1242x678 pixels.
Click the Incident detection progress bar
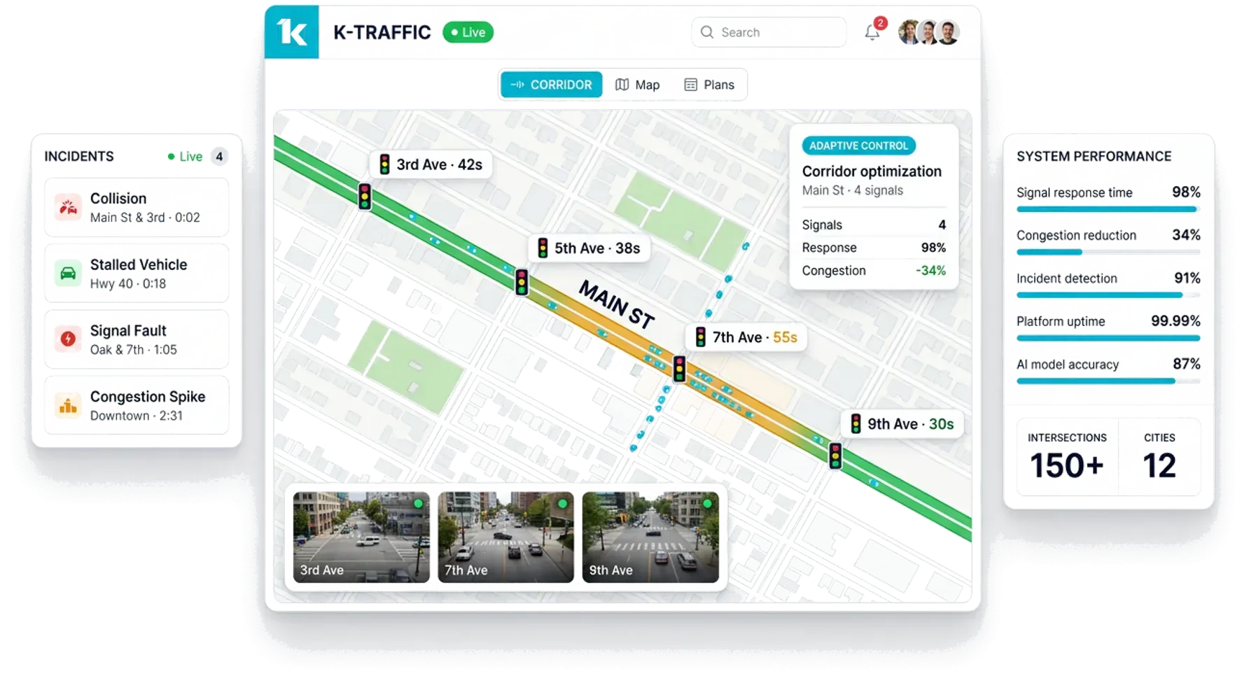[1108, 295]
